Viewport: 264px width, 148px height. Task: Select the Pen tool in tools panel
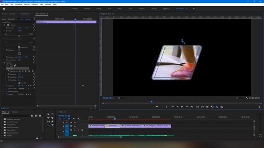[x=52, y=122]
